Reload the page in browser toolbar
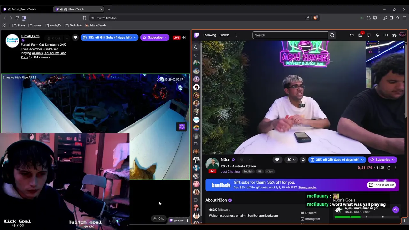The image size is (409, 230). [17, 18]
